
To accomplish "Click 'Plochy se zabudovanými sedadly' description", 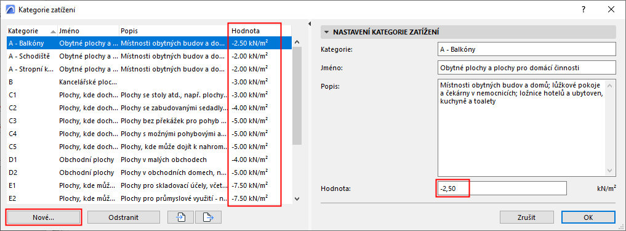I will pos(174,108).
